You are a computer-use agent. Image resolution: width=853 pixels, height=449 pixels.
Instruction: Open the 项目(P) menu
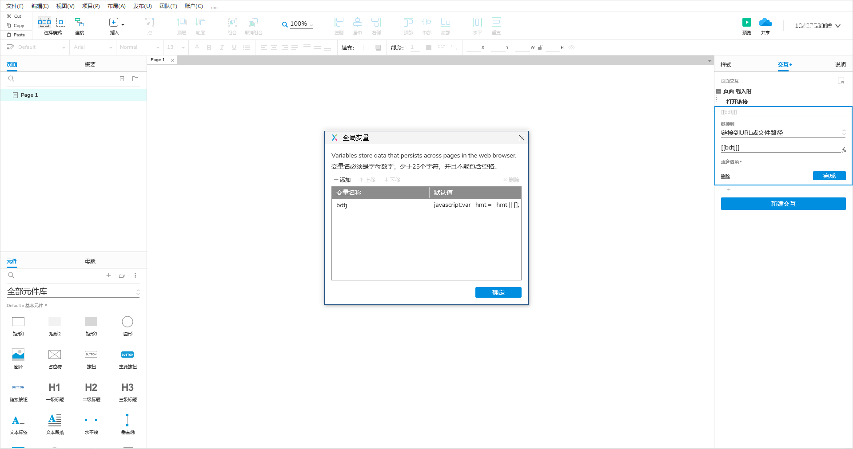[91, 6]
